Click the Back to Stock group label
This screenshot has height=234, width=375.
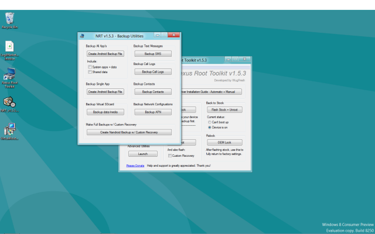coord(215,103)
